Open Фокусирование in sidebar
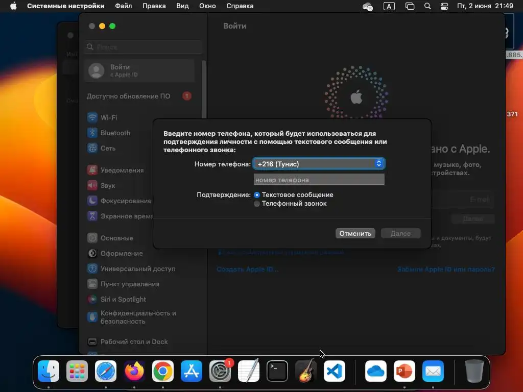This screenshot has width=523, height=392. (x=118, y=201)
